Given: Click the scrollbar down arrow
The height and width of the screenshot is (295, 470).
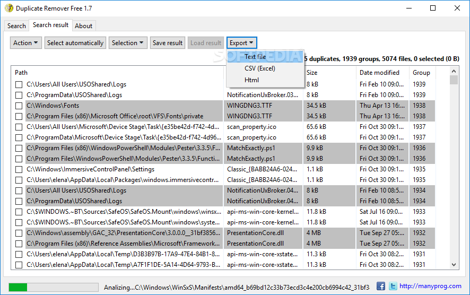Looking at the screenshot, I should point(454,265).
